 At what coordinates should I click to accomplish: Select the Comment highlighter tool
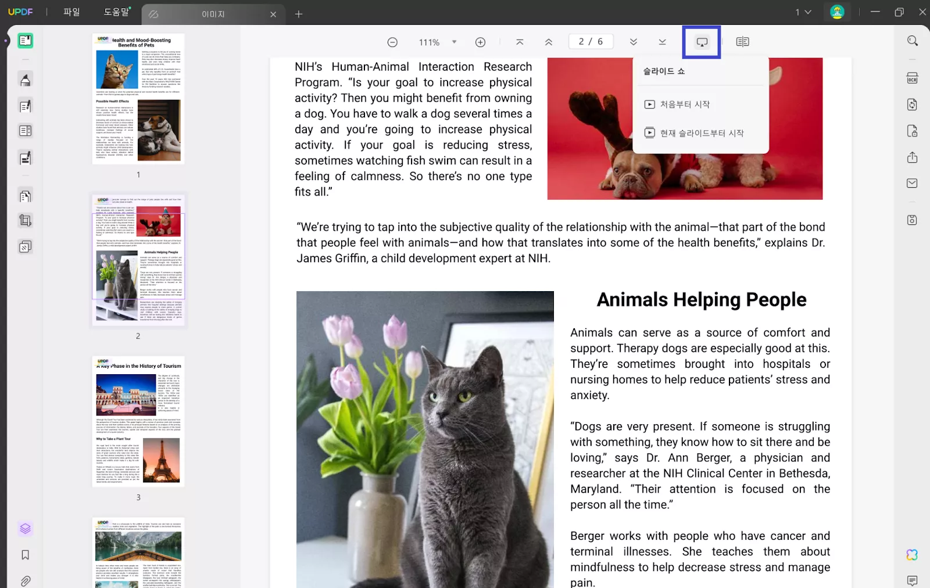pos(25,80)
